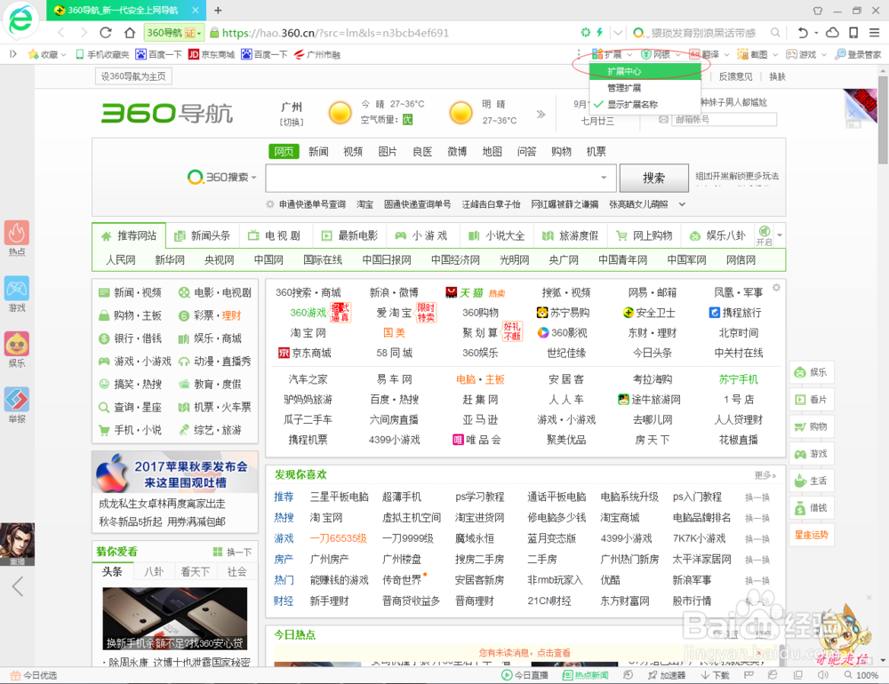Viewport: 889px width, 684px height.
Task: Click the left sidebar collapse chevron
Action: (x=18, y=586)
